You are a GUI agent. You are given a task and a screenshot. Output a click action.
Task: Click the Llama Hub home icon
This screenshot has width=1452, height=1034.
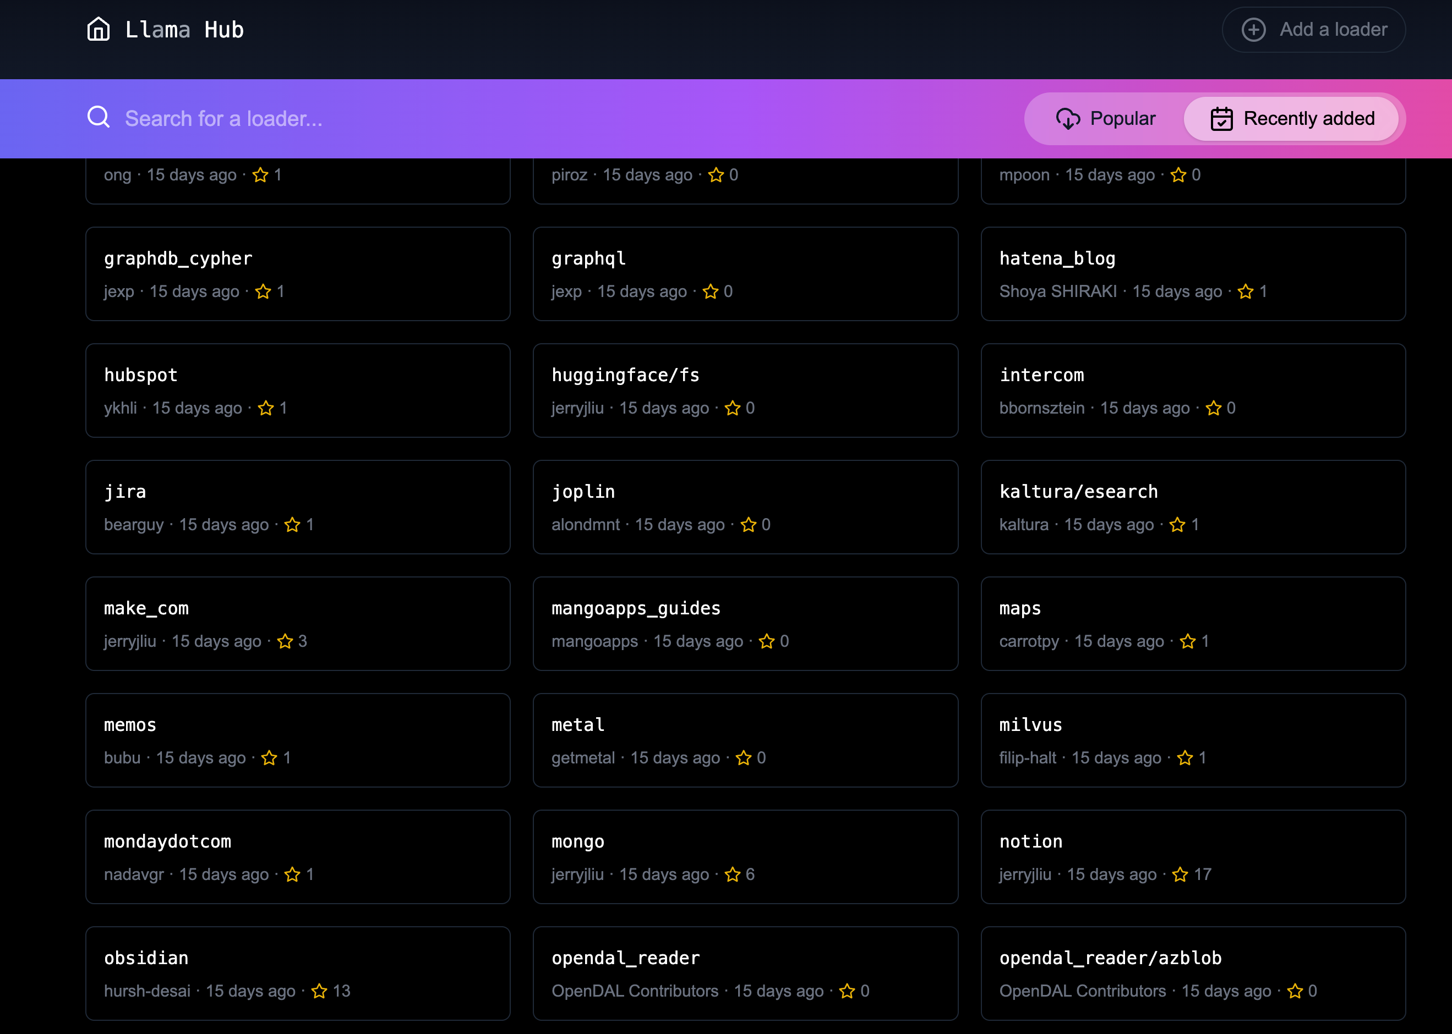(98, 29)
